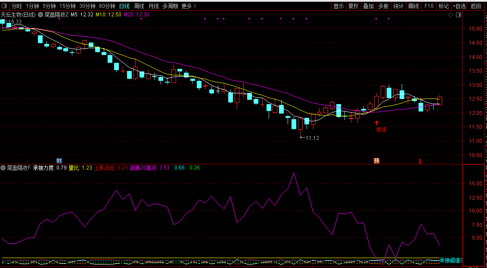
Task: Click the 财 financial marker icon
Action: click(x=59, y=161)
